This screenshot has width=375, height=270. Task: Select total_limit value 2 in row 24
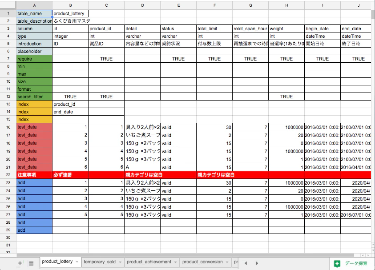(214, 191)
